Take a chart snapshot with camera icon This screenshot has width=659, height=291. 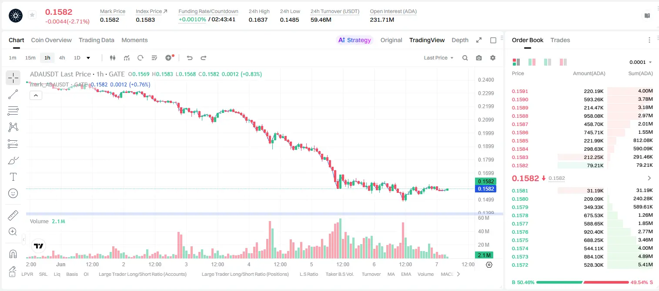(x=479, y=58)
